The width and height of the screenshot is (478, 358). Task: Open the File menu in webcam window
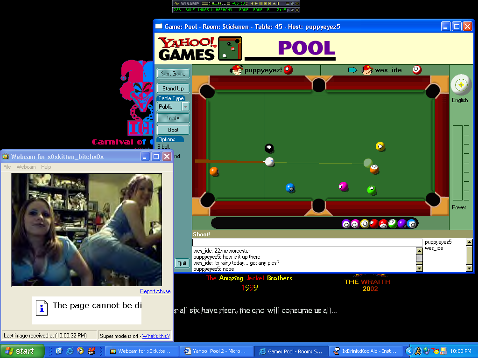(7, 167)
